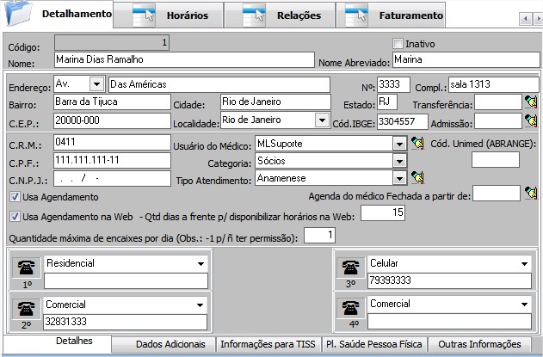Viewport: 543px width, 357px height.
Task: Click the lookup icon next to Transferência
Action: tap(530, 102)
